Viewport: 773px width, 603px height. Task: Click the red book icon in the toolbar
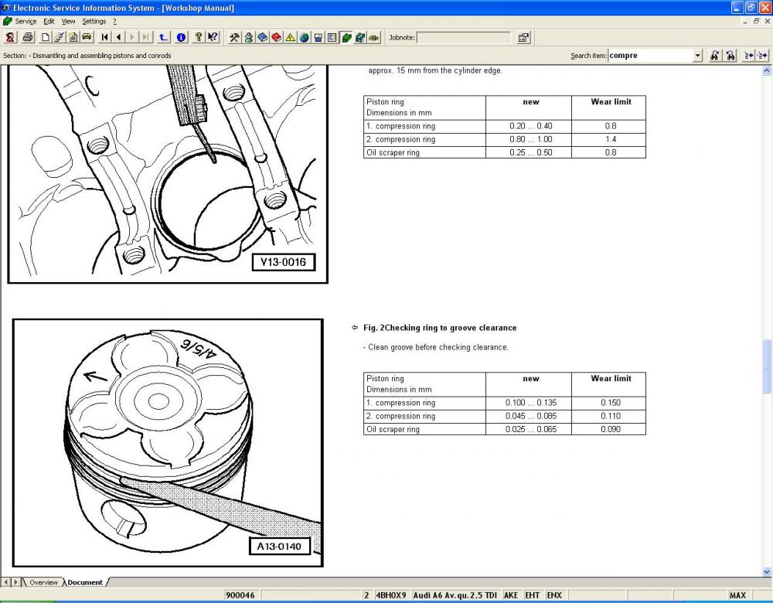coord(276,37)
